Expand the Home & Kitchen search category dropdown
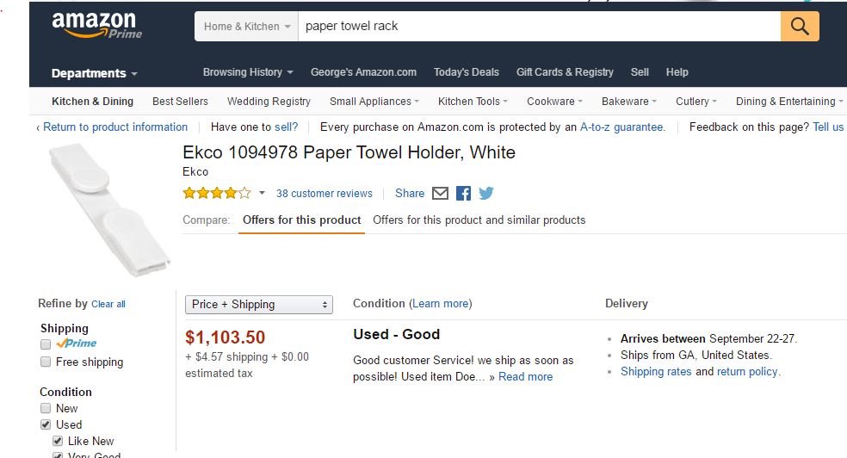Viewport: 847px width, 458px height. (246, 27)
